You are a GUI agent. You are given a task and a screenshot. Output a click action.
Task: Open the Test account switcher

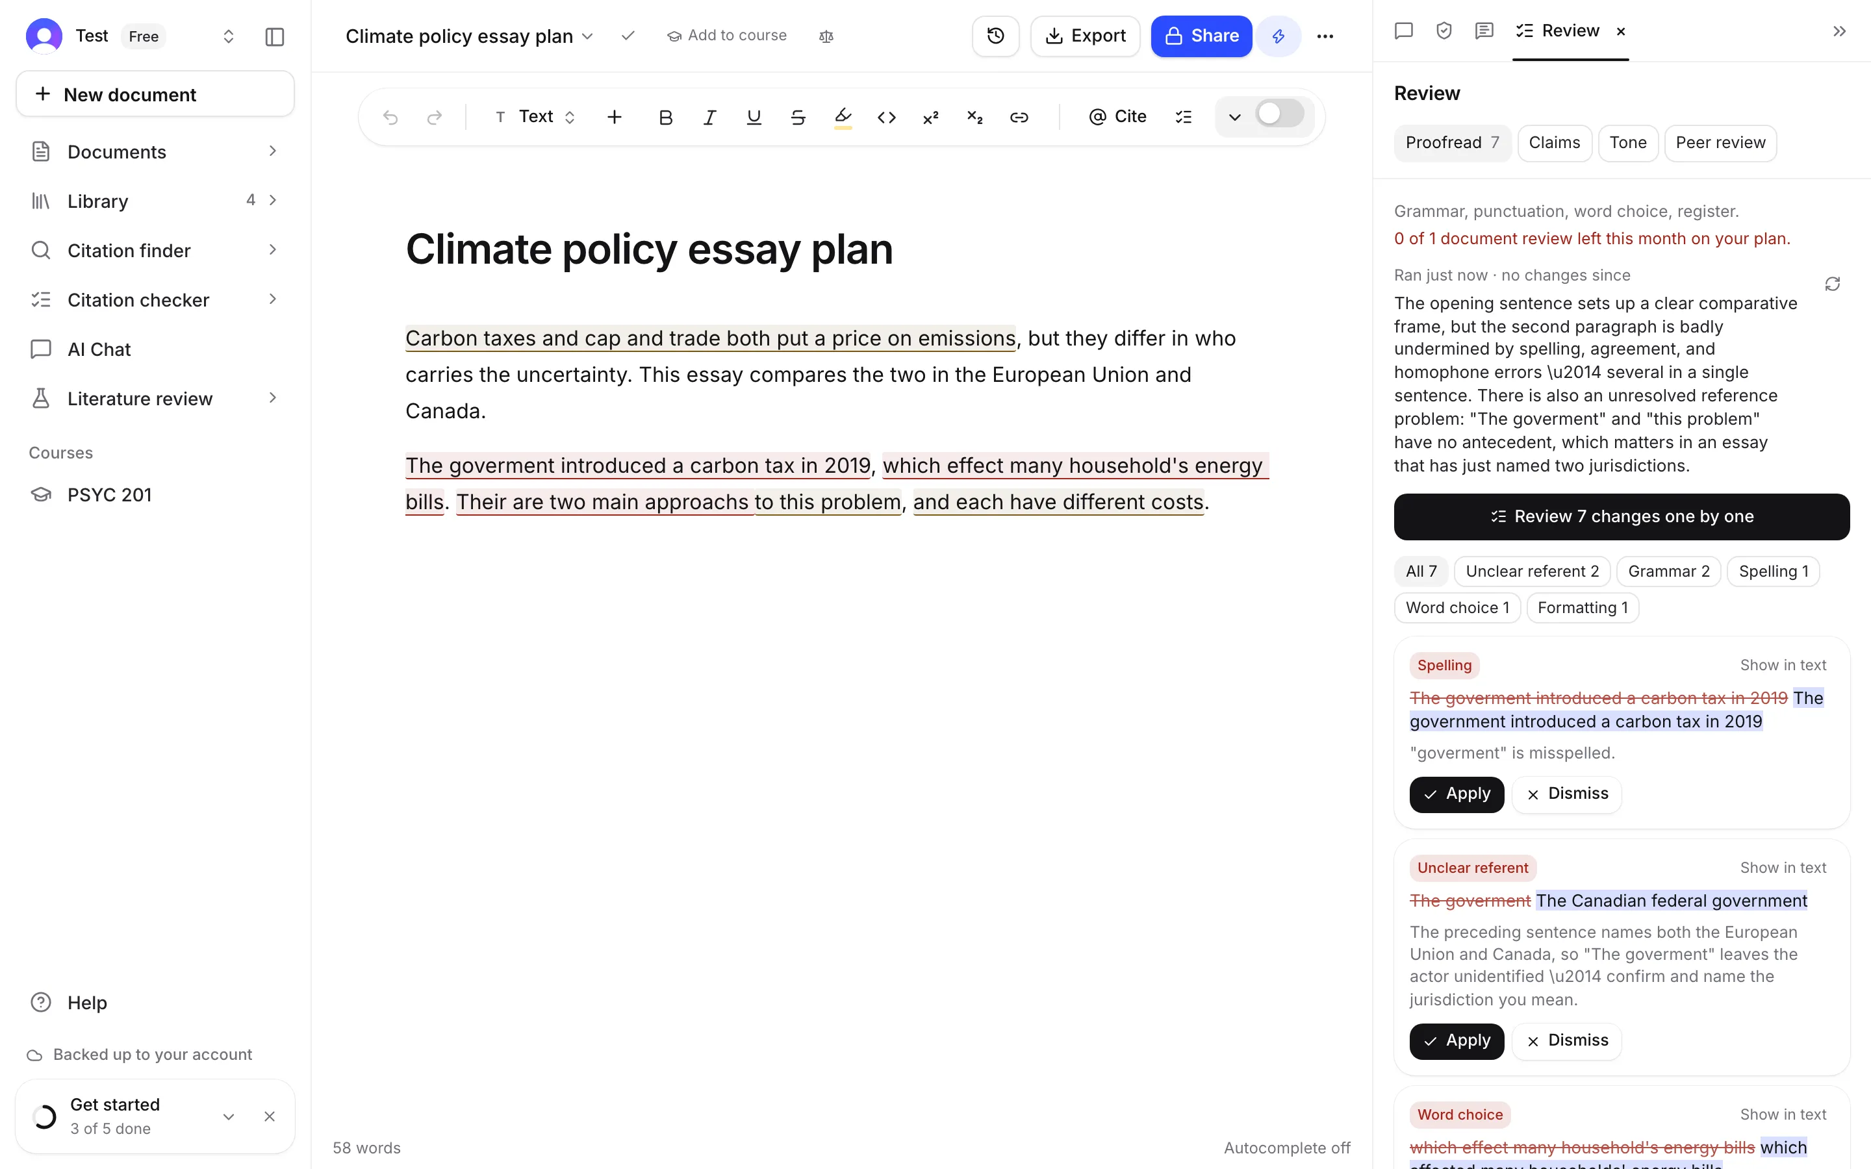(228, 36)
